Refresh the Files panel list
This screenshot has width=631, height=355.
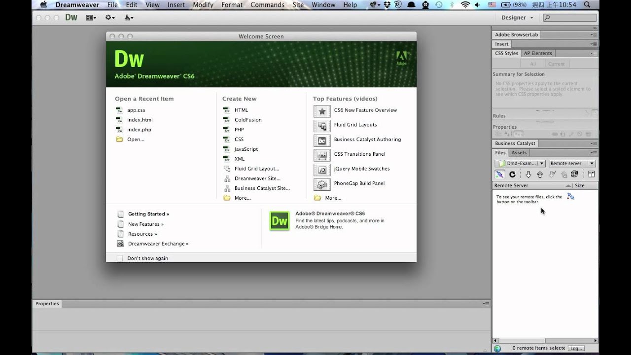point(512,175)
